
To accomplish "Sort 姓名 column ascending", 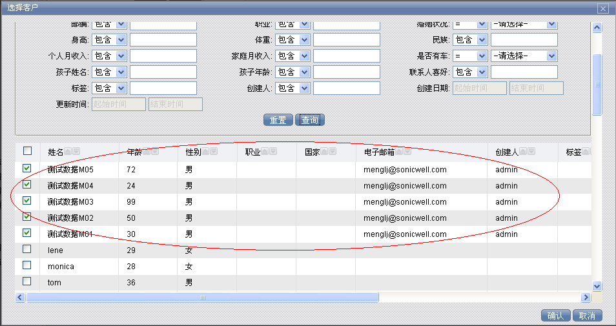I will (68, 152).
